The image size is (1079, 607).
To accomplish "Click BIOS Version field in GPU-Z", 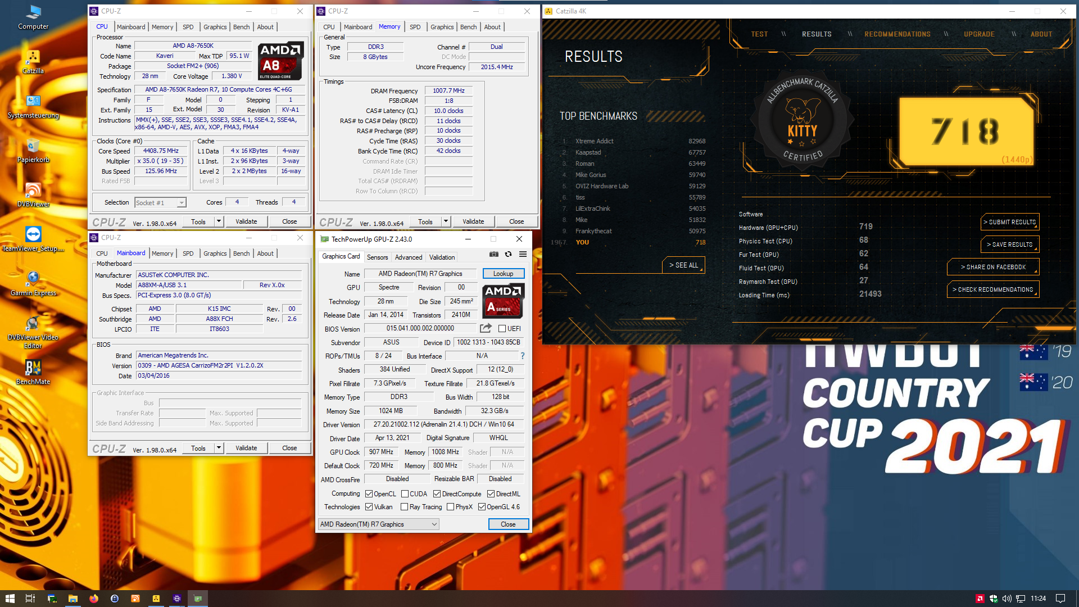I will (420, 328).
